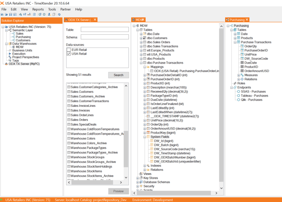Expand the Products table in Purchasing panel

click(235, 38)
